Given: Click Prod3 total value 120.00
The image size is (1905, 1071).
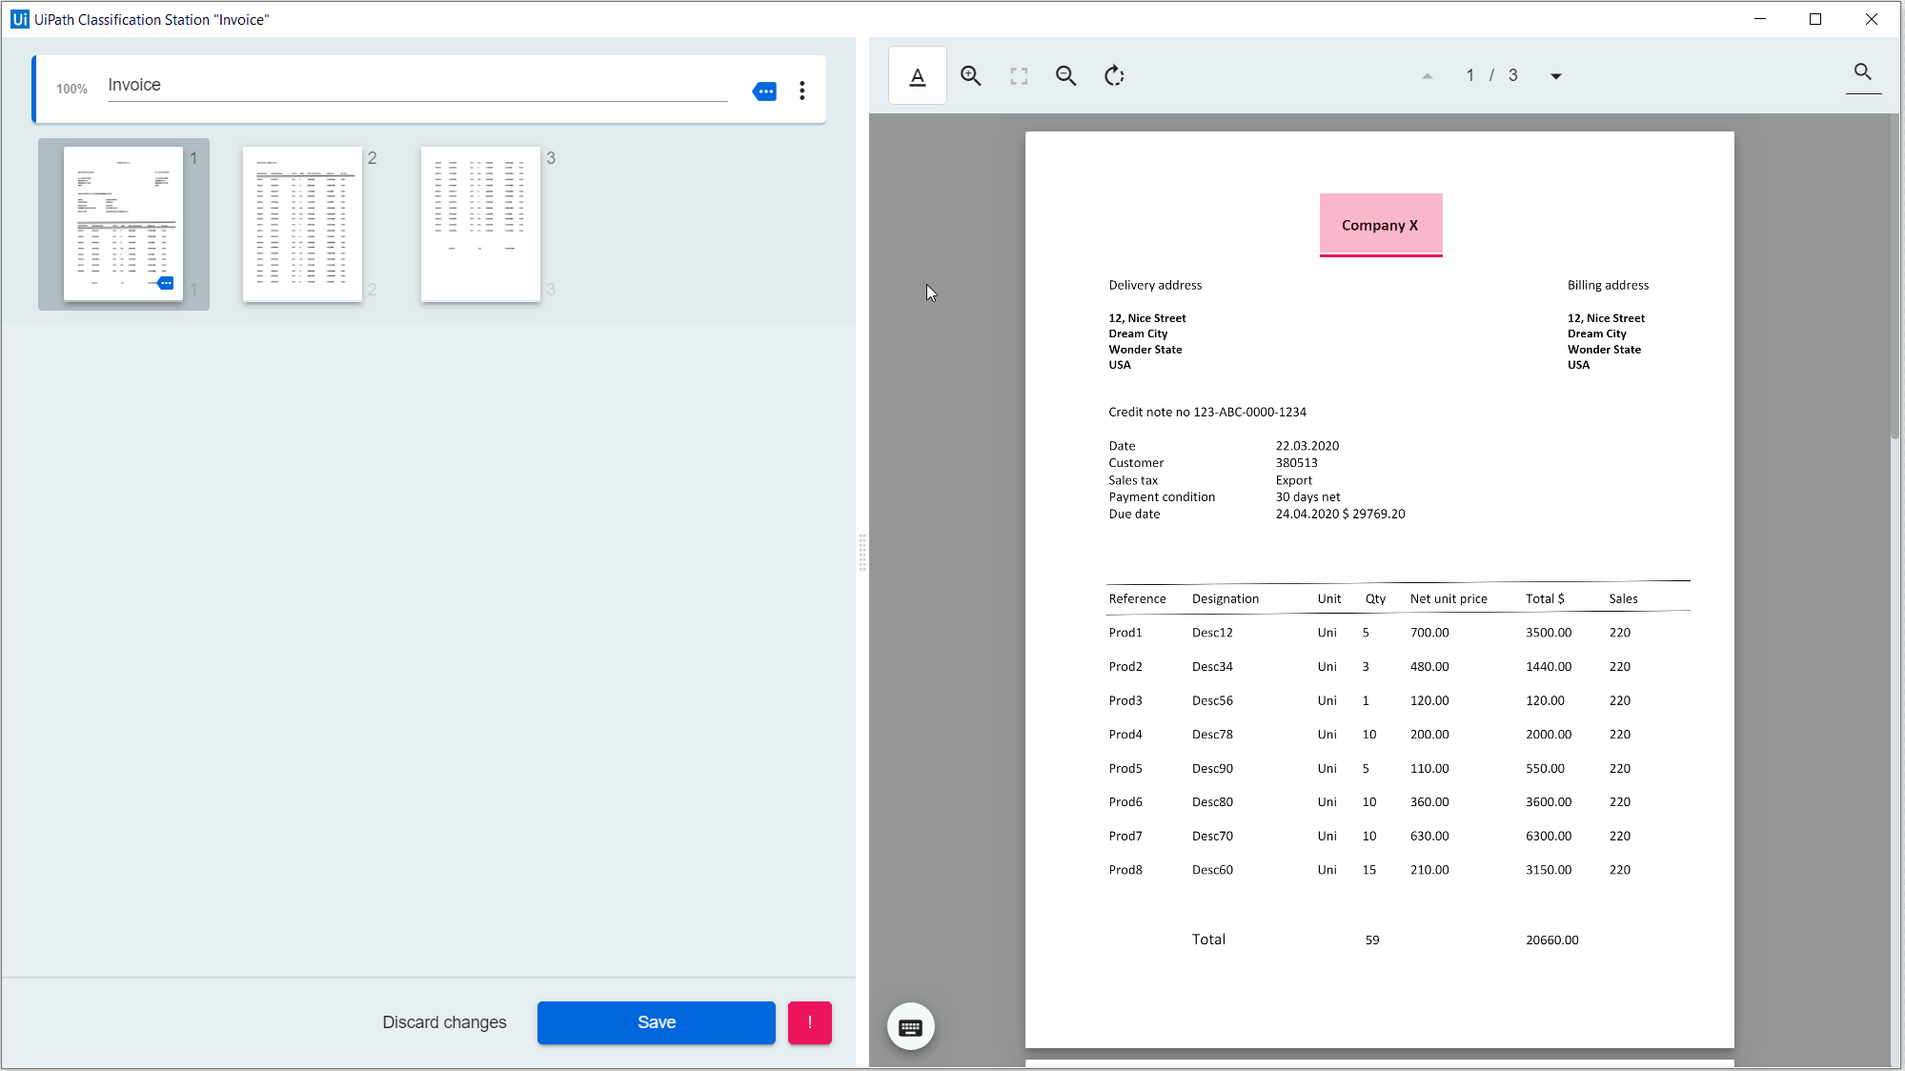Looking at the screenshot, I should [1545, 700].
